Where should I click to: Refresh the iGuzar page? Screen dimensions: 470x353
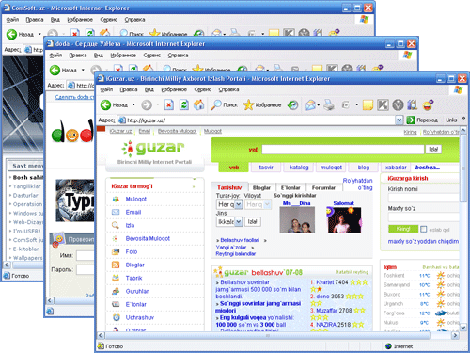click(184, 104)
